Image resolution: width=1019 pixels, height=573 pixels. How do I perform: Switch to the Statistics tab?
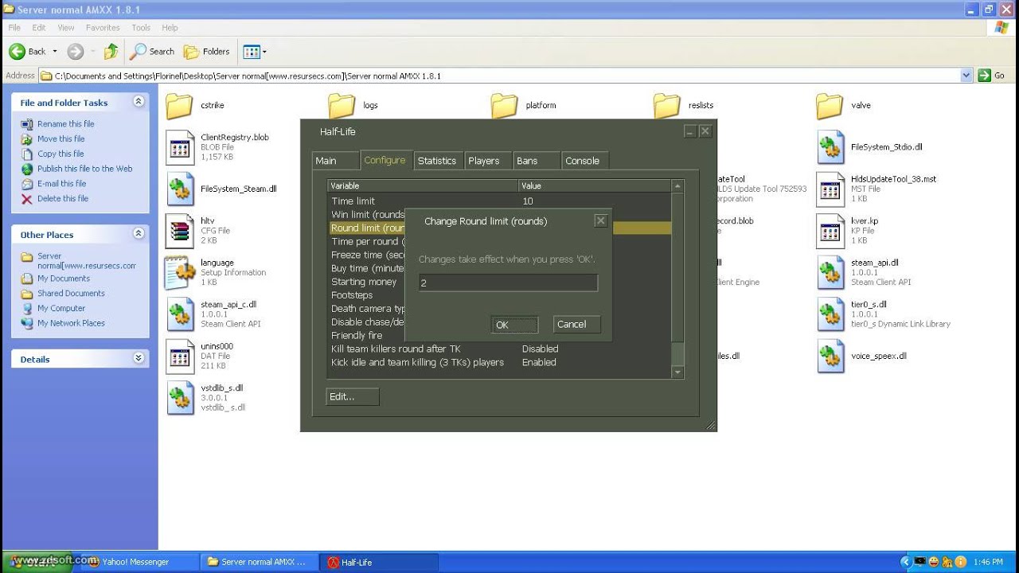(x=437, y=161)
